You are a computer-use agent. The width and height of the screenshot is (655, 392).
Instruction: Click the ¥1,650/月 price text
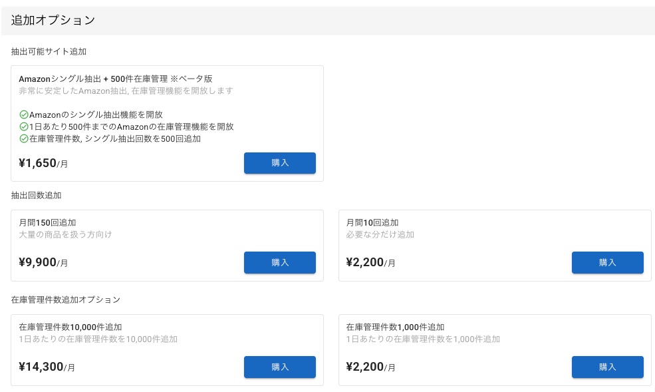43,163
